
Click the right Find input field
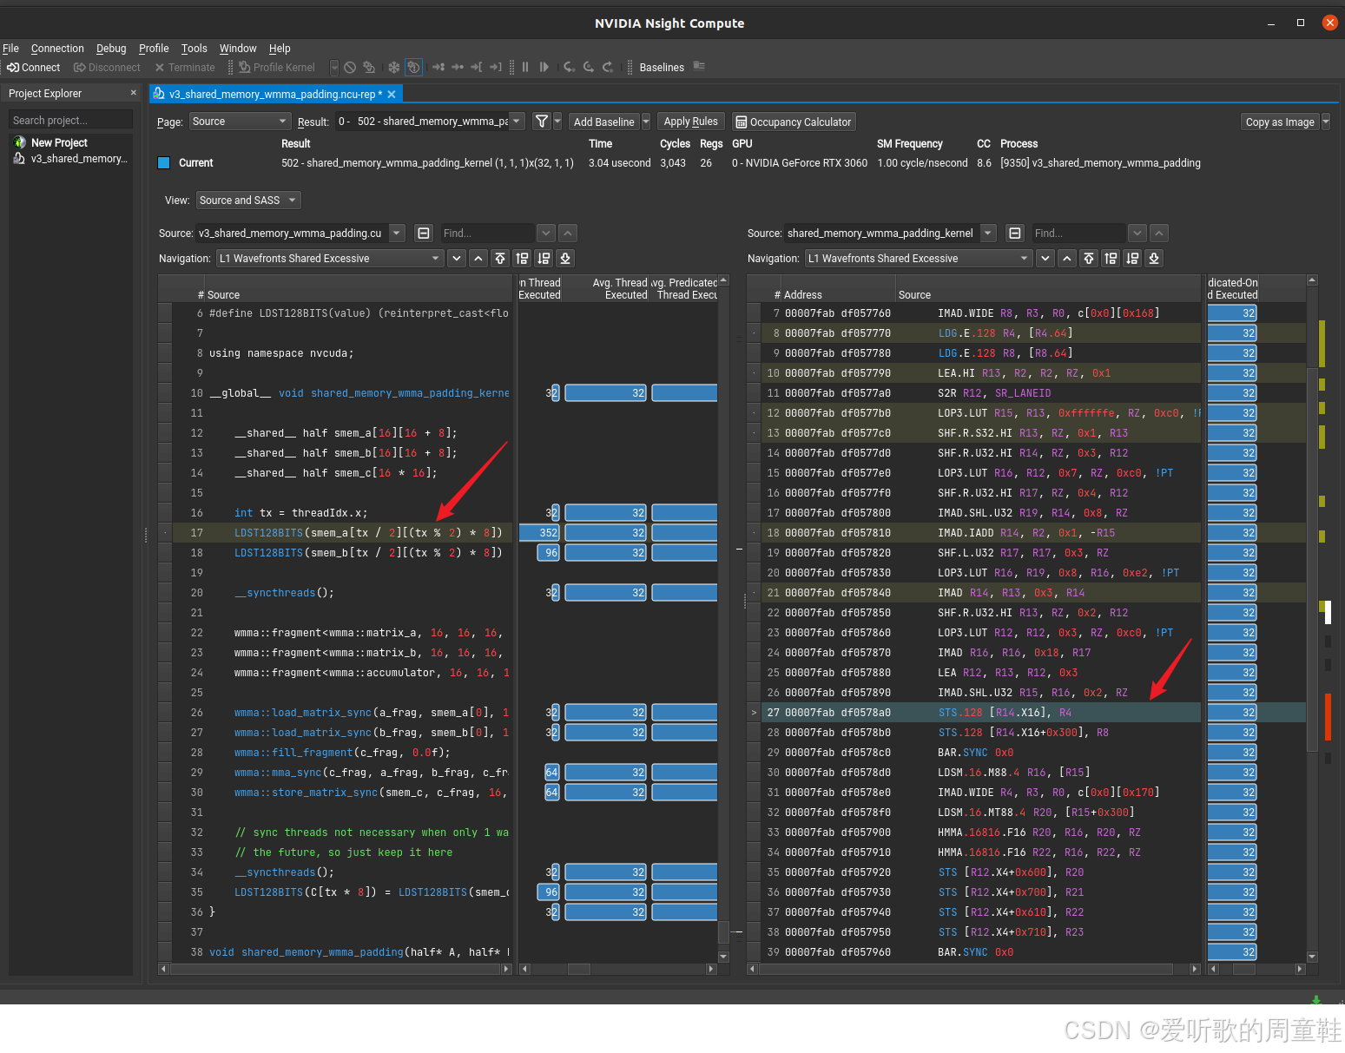point(1078,233)
